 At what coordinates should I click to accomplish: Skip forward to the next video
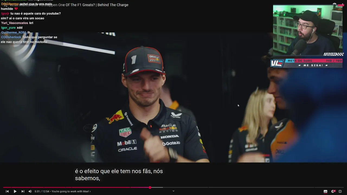click(x=23, y=191)
